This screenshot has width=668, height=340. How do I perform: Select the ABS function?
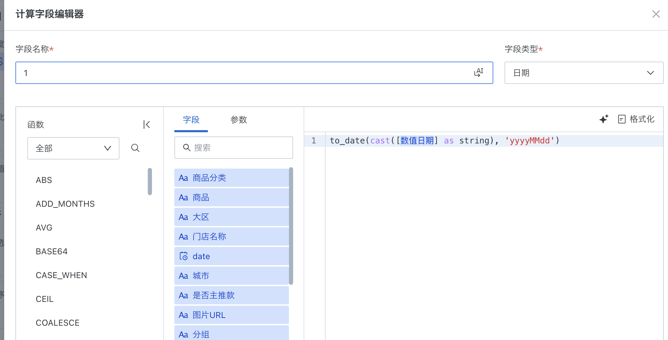(44, 180)
